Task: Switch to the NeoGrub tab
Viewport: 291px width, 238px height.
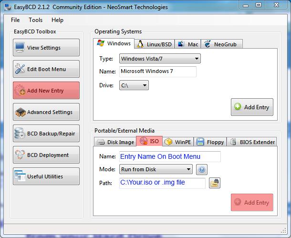Action: coord(222,44)
